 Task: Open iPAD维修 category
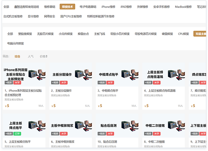[x=126, y=7]
